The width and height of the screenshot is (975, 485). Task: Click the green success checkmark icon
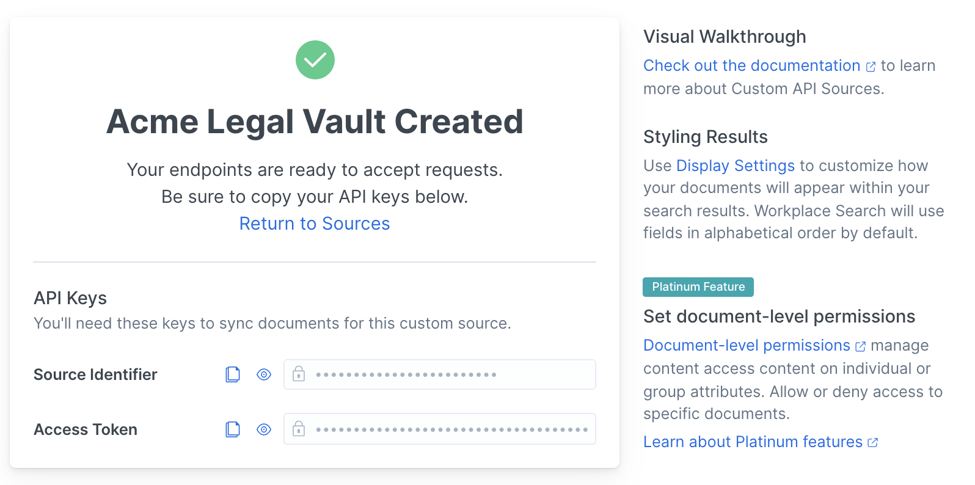pyautogui.click(x=315, y=60)
